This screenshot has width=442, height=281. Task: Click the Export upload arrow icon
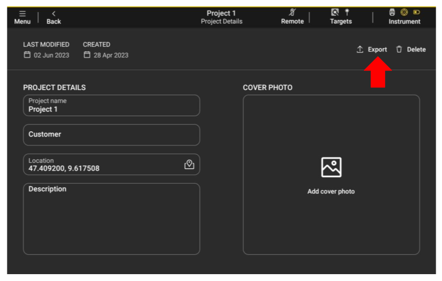click(x=360, y=50)
